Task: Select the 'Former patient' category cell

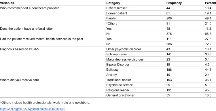Action: coord(135,13)
